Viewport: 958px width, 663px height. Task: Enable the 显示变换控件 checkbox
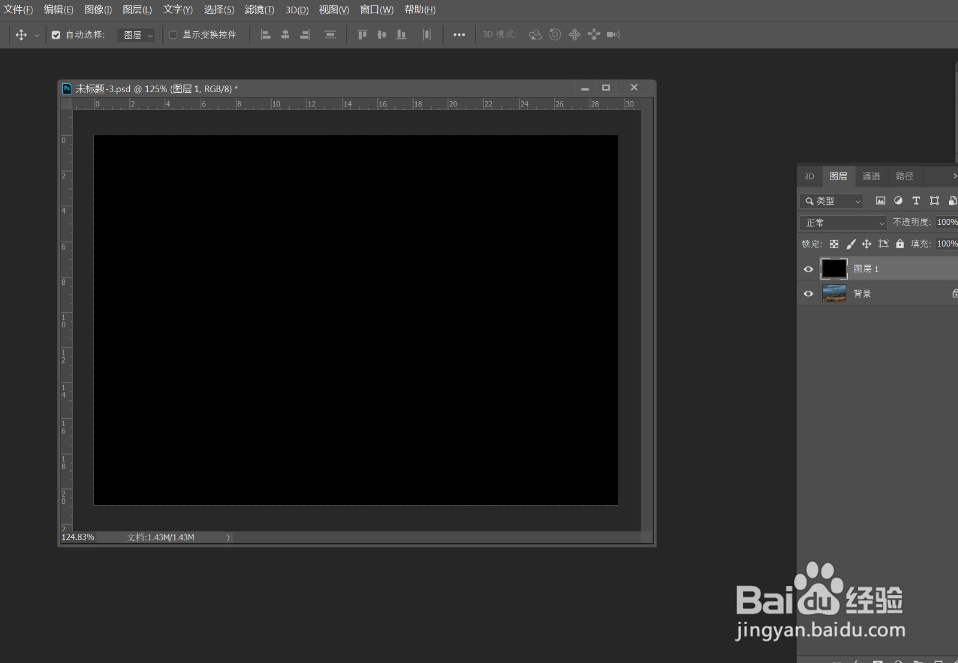[x=173, y=35]
